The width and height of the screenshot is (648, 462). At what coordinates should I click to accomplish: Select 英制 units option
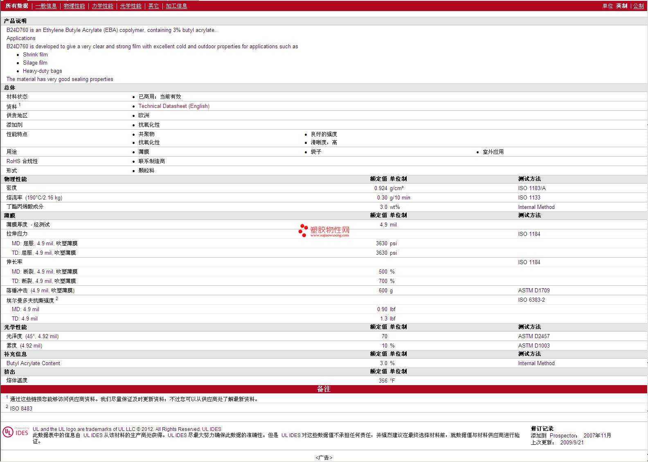(621, 6)
